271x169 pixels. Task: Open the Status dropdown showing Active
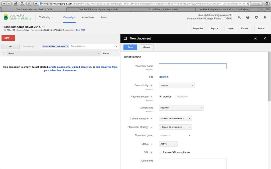point(168,144)
